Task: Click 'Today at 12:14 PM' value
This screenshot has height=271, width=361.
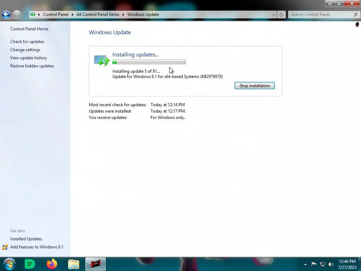Action: pyautogui.click(x=167, y=104)
